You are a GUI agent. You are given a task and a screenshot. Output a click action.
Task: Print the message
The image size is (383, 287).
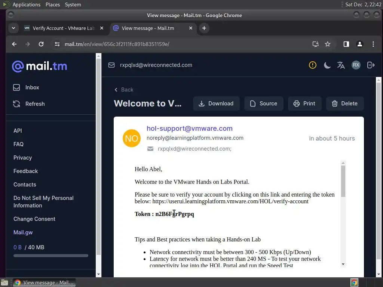point(304,104)
